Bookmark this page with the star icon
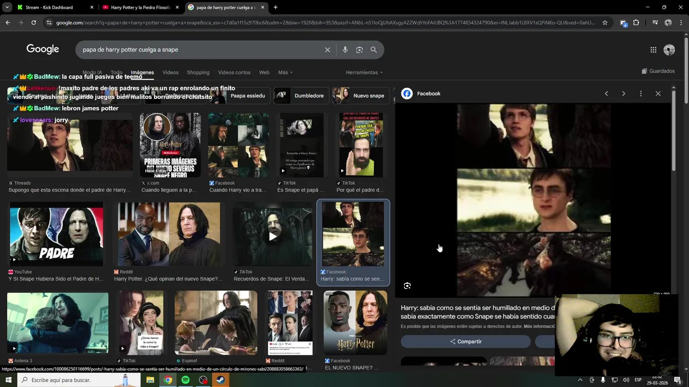Viewport: 689px width, 387px height. pos(605,23)
